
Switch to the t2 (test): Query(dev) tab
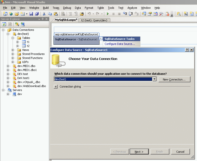point(94,20)
